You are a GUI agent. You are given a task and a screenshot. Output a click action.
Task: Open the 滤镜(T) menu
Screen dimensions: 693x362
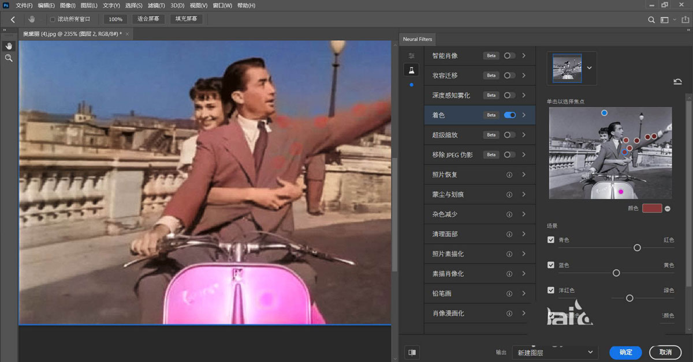(x=156, y=5)
